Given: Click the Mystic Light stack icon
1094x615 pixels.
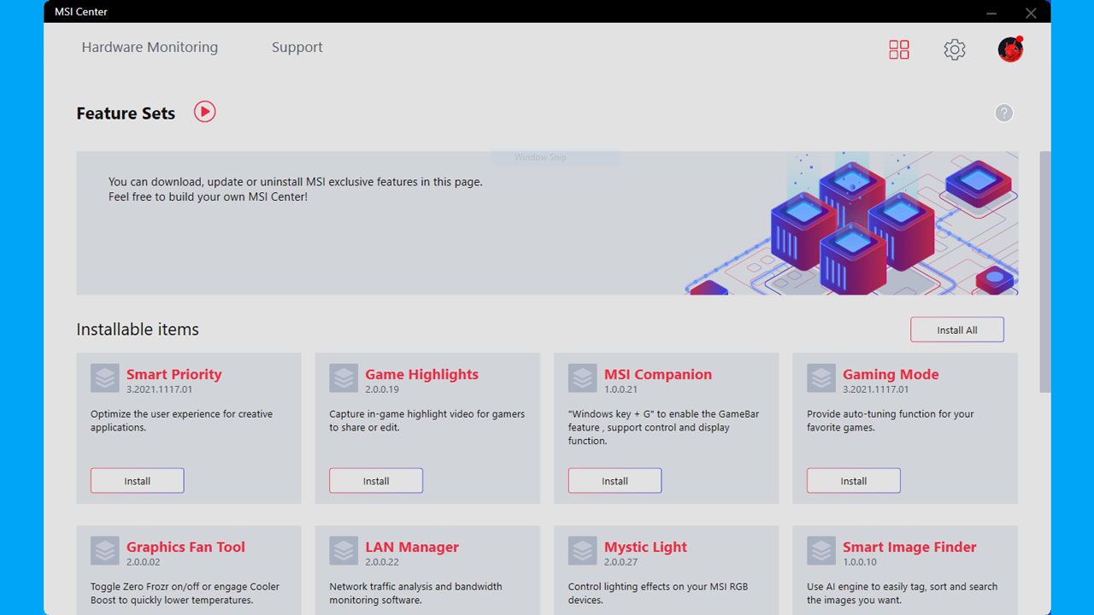Looking at the screenshot, I should [583, 551].
